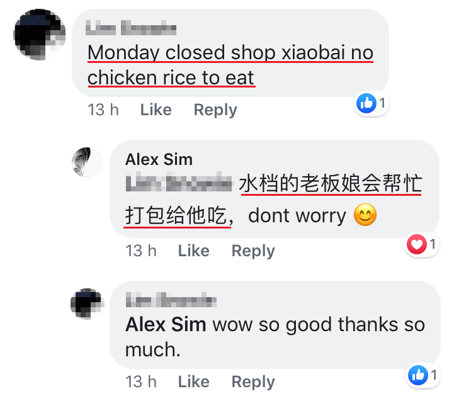This screenshot has height=396, width=471.
Task: Reply to the 'Monday closed shop' comment
Action: pos(215,110)
